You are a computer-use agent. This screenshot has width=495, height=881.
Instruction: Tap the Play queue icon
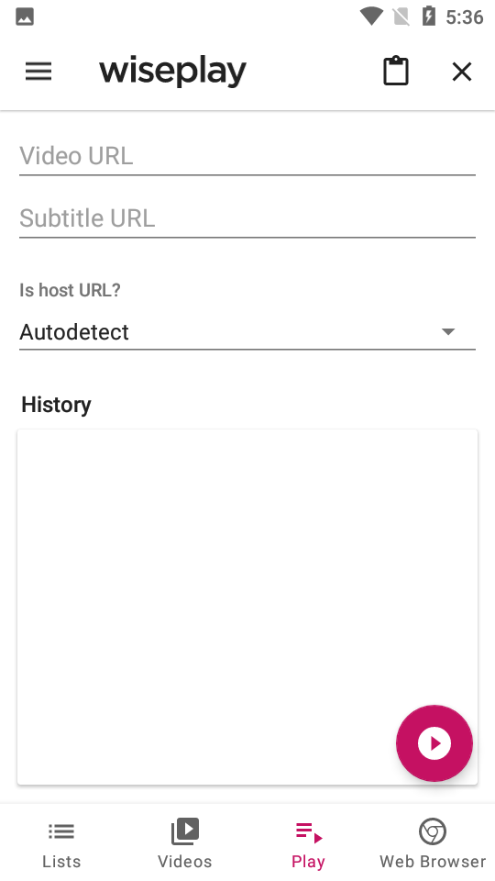[309, 832]
